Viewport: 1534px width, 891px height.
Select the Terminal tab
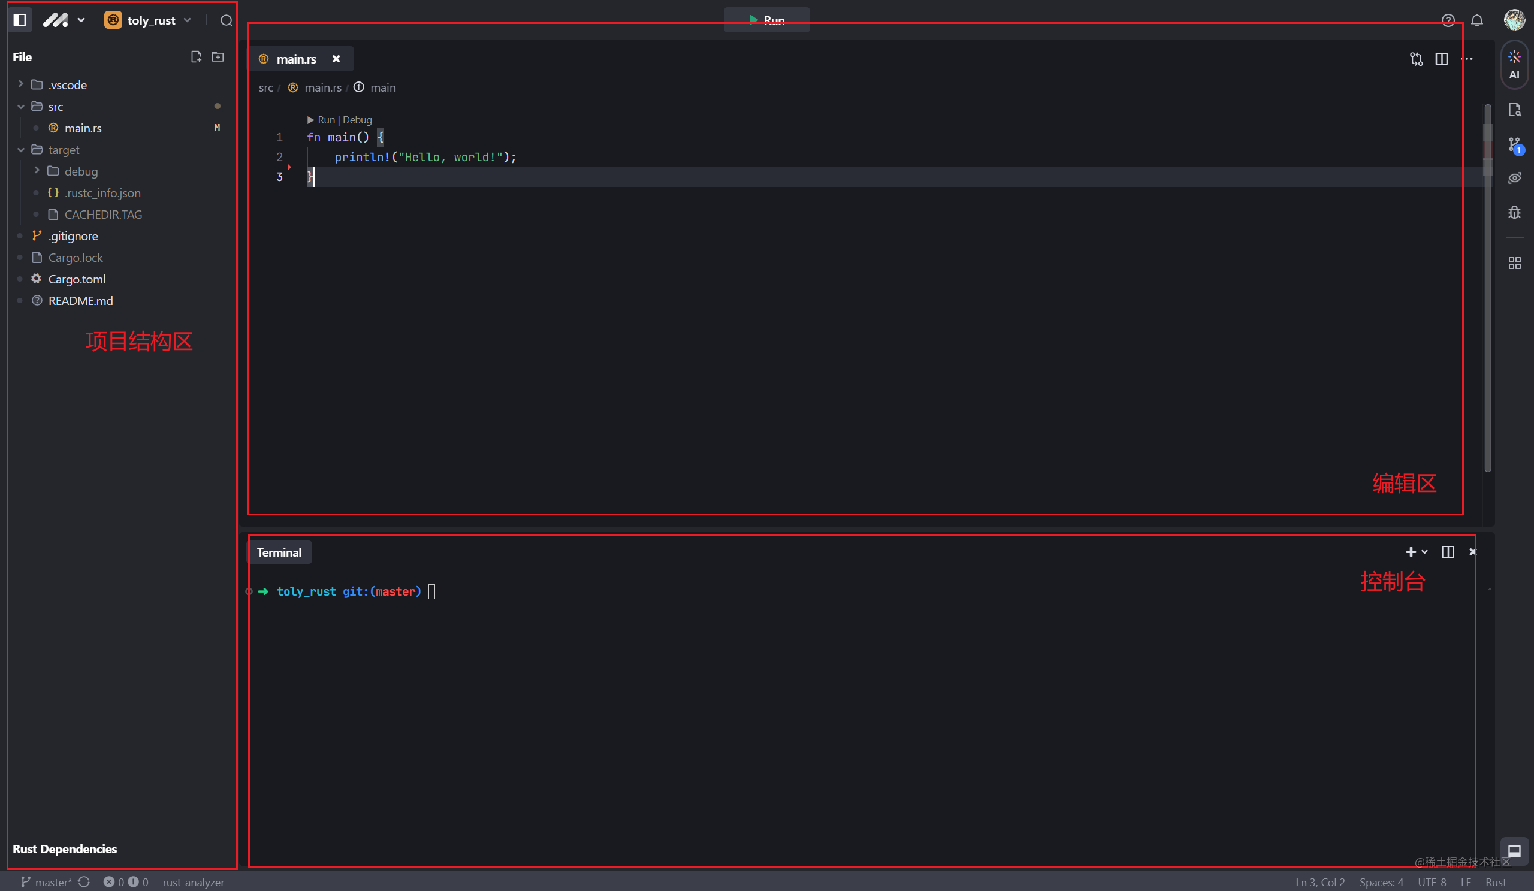point(279,552)
